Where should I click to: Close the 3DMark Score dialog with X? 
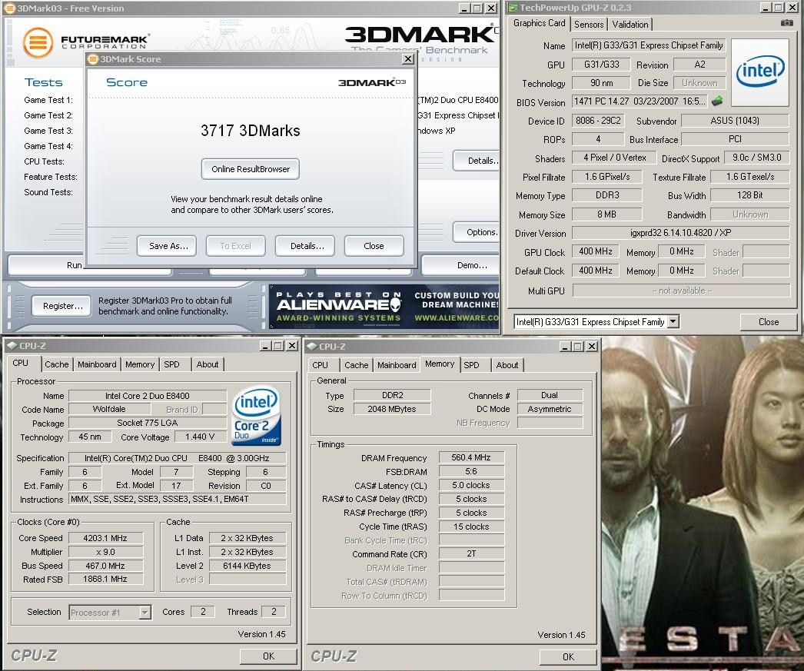[x=407, y=59]
